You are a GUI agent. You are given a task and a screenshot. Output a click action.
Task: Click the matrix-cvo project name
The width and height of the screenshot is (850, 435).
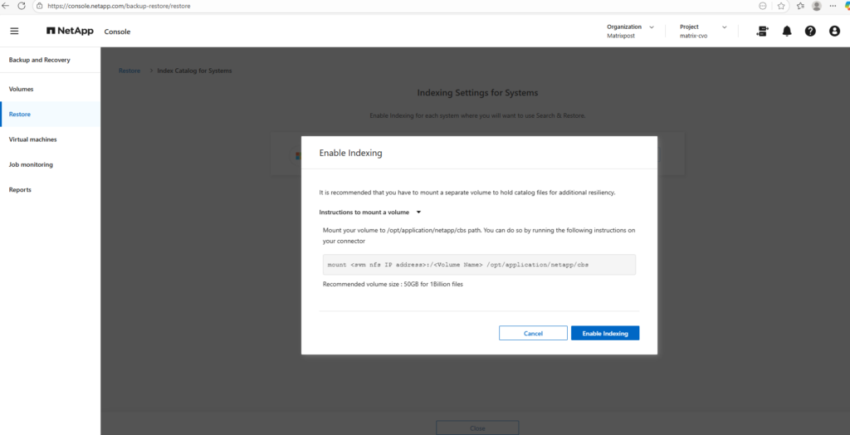[x=693, y=36]
